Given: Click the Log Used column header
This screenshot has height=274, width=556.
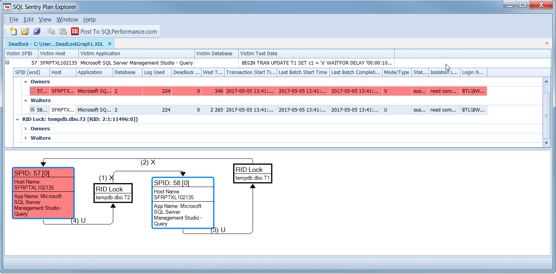Looking at the screenshot, I should (x=157, y=72).
